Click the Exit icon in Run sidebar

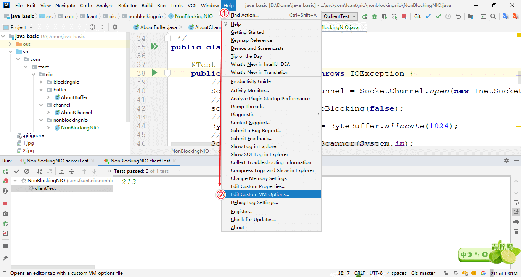[x=5, y=233]
